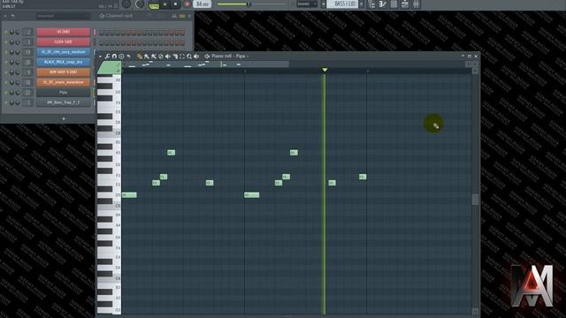Open the Channel rack filter group dropdown
Screen dimensions: 566x318
[63, 16]
